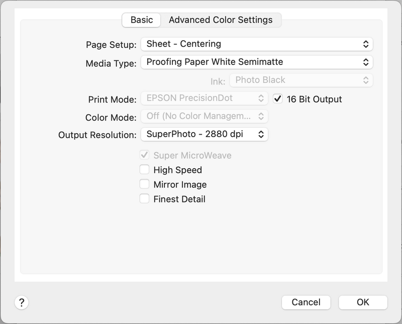Click the Output Resolution label text
The height and width of the screenshot is (324, 402).
point(97,135)
